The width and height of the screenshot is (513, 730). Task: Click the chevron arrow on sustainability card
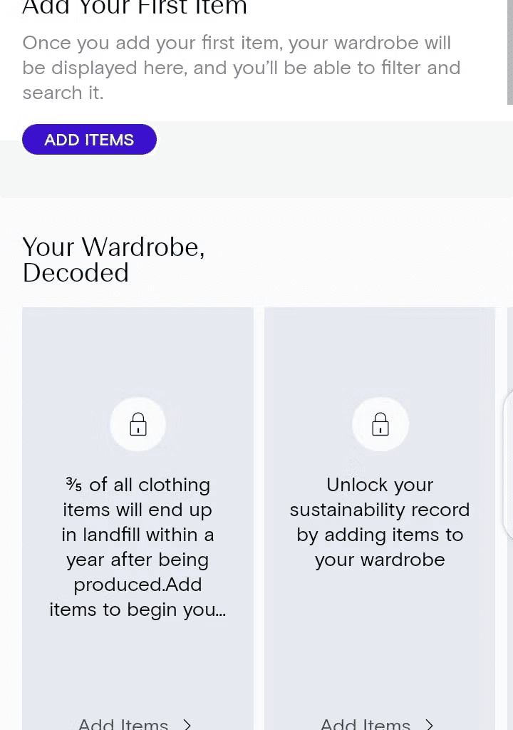[429, 724]
